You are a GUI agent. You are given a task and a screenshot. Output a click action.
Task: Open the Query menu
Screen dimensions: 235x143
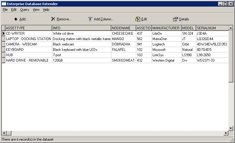[x=25, y=10]
